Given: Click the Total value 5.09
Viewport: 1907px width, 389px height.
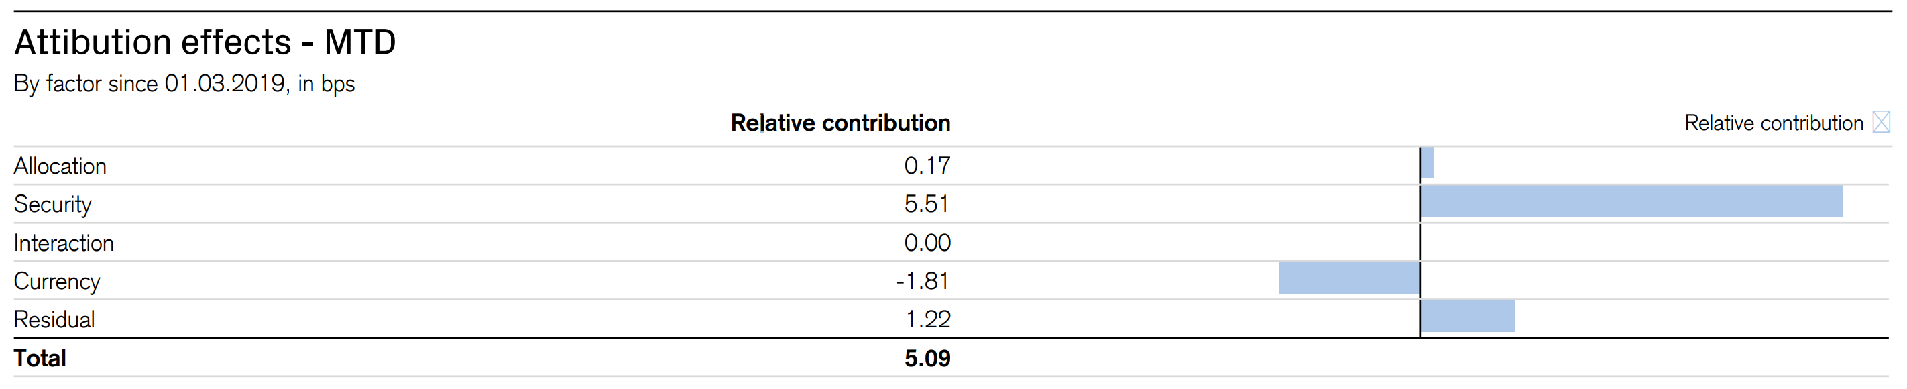Looking at the screenshot, I should [x=927, y=359].
